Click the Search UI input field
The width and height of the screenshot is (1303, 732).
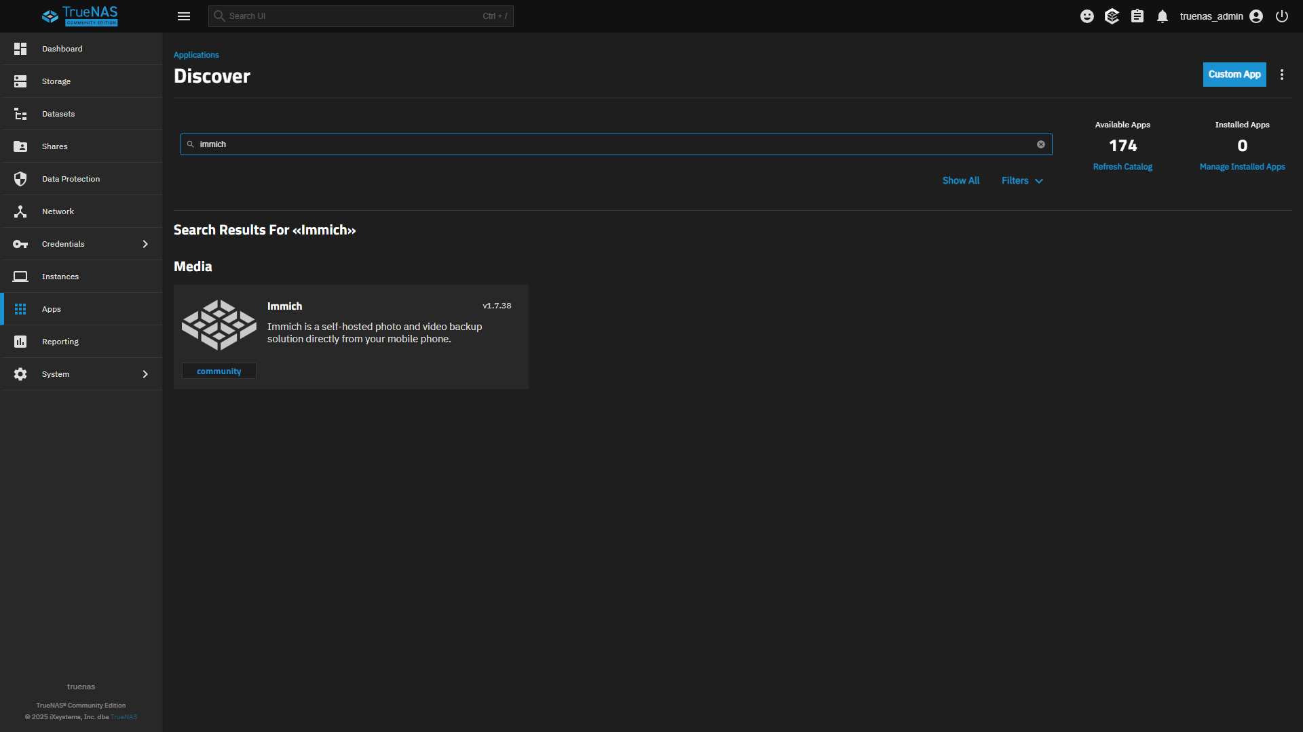[x=353, y=16]
